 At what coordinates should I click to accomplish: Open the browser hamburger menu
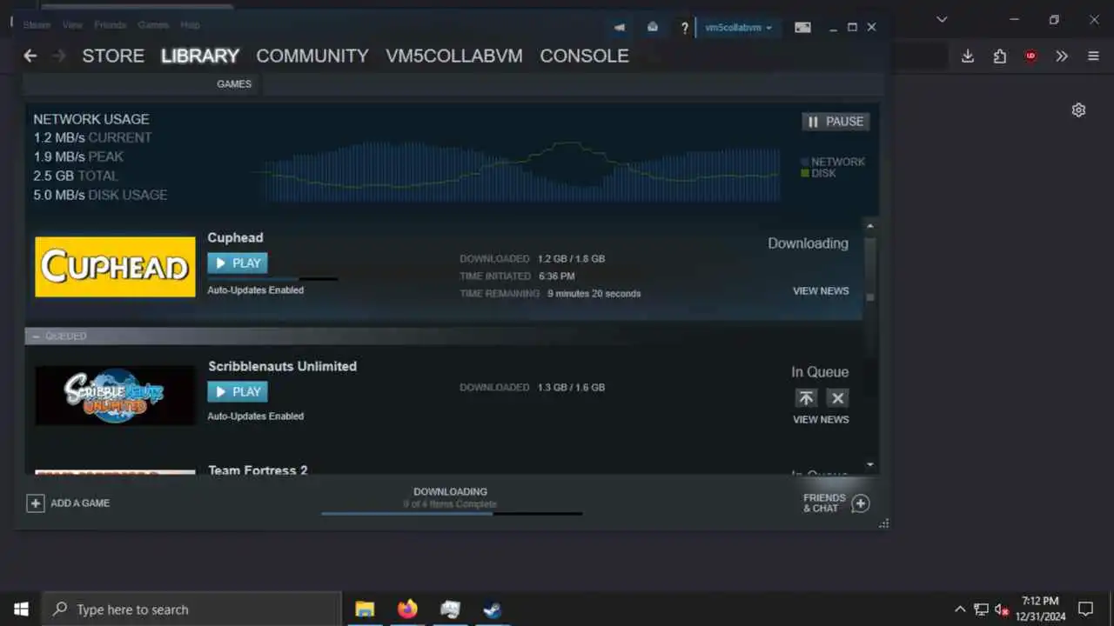click(1093, 56)
